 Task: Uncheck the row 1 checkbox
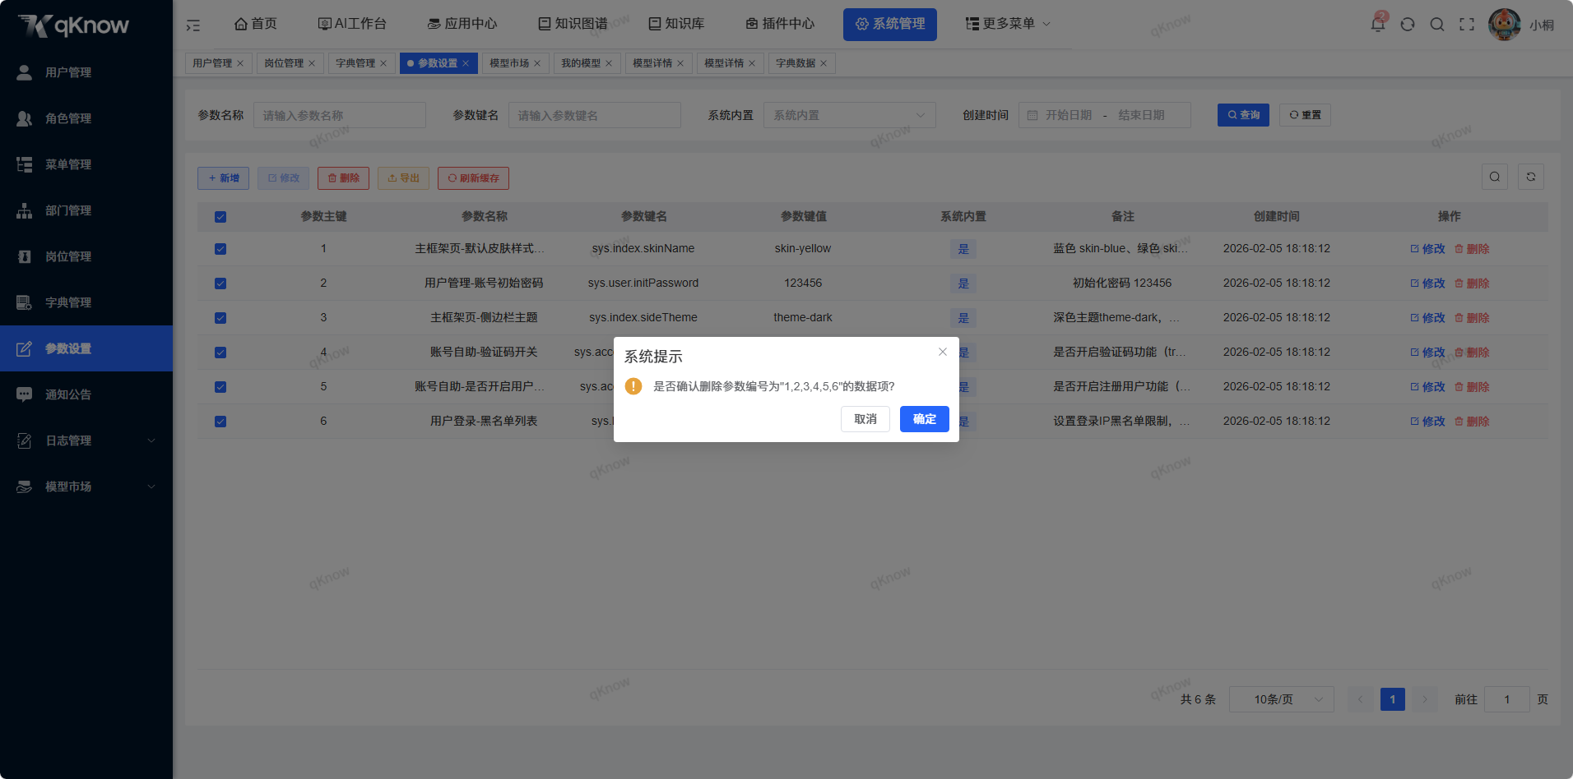220,249
